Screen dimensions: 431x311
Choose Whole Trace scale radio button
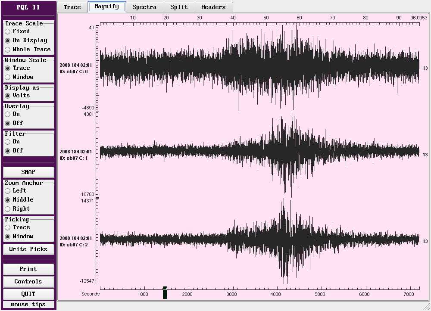click(8, 50)
